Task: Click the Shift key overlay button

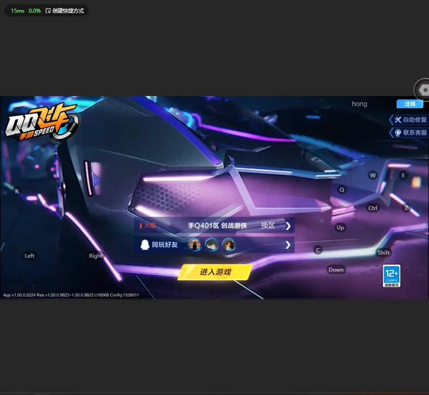Action: tap(384, 253)
